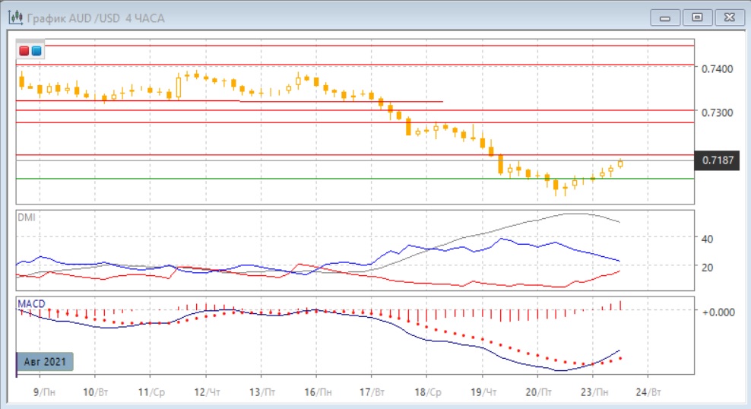Click the 24/Вт date on time axis

tap(648, 393)
